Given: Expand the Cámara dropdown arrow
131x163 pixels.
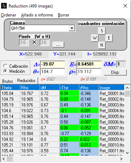Looking at the screenshot, I should point(72,28).
